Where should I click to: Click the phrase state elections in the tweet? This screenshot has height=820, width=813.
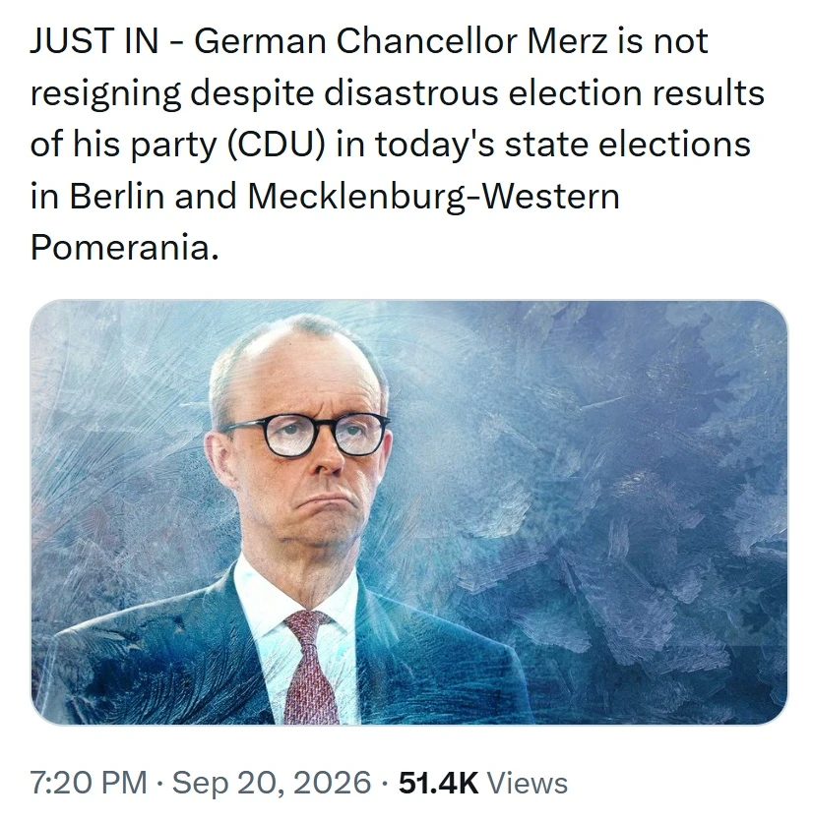point(628,144)
